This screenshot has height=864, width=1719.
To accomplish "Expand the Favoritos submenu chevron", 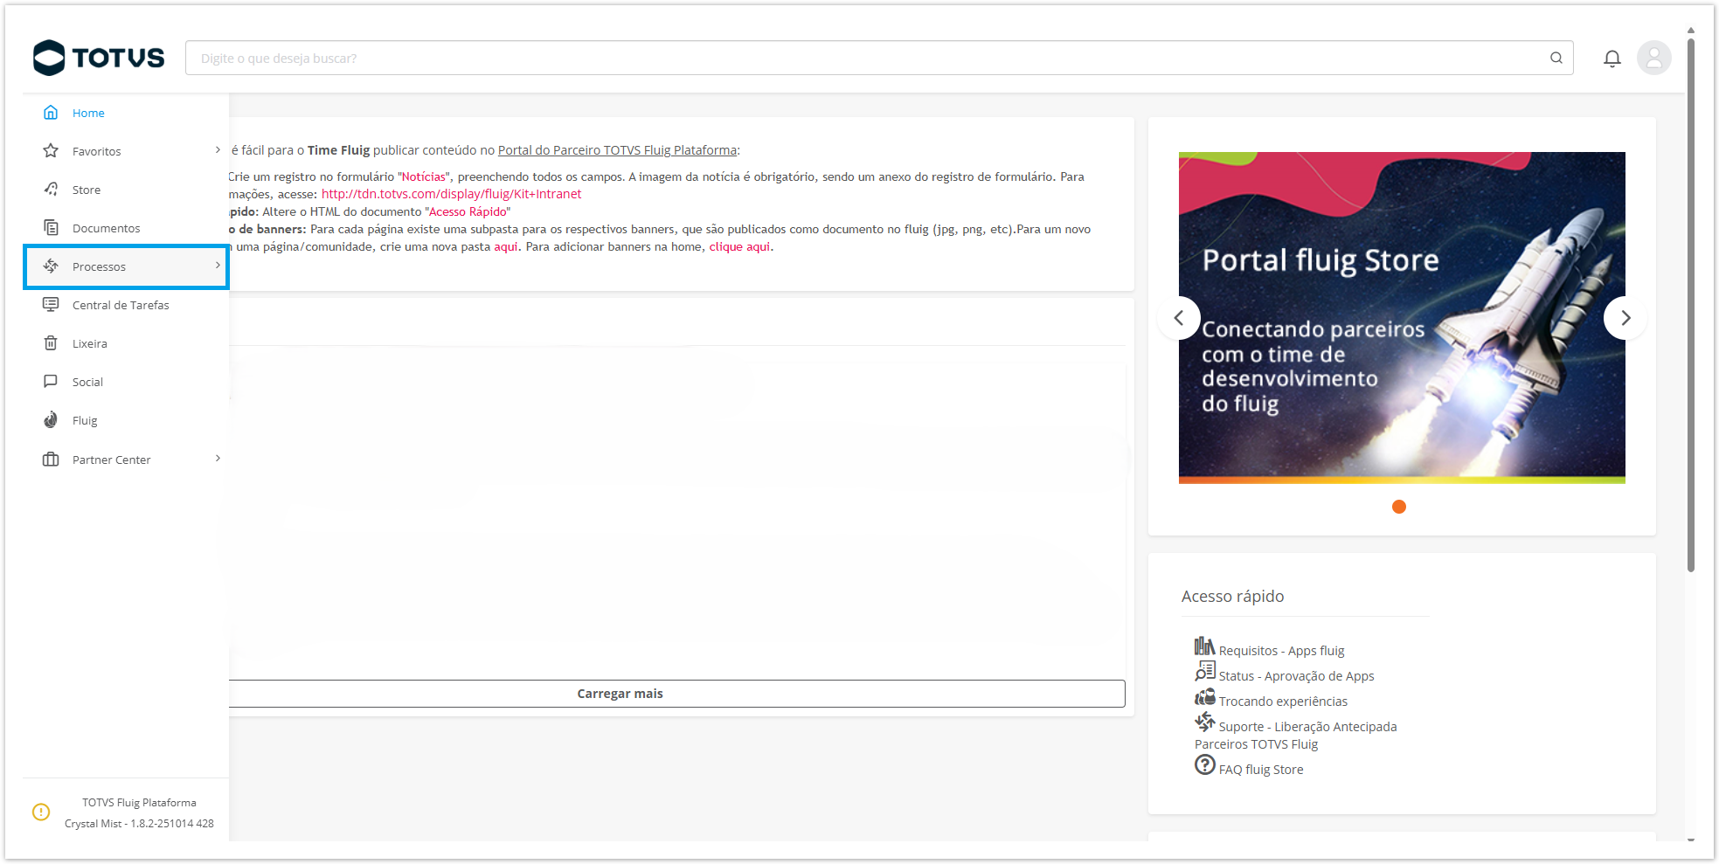I will [218, 150].
